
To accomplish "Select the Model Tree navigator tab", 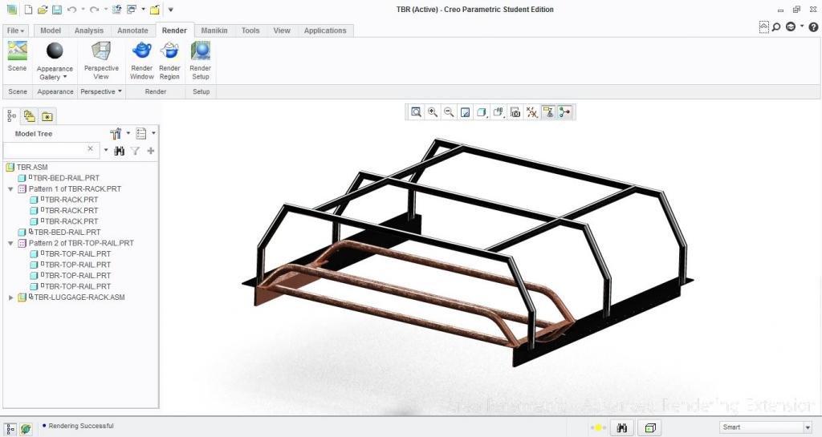I will tap(11, 116).
